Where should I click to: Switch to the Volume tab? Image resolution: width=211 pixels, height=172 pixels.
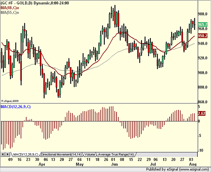90,155
